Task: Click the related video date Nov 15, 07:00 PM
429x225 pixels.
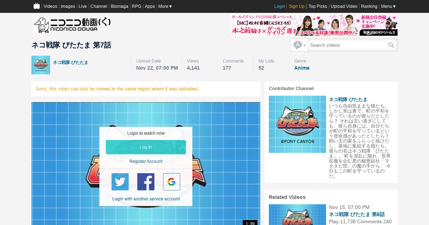Action: 349,207
